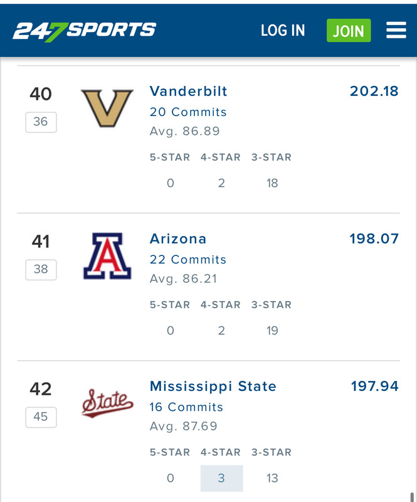
Task: Open the Mississippi State team name link
Action: [x=213, y=387]
